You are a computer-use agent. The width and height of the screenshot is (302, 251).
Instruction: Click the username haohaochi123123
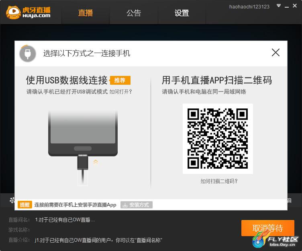[x=249, y=7]
